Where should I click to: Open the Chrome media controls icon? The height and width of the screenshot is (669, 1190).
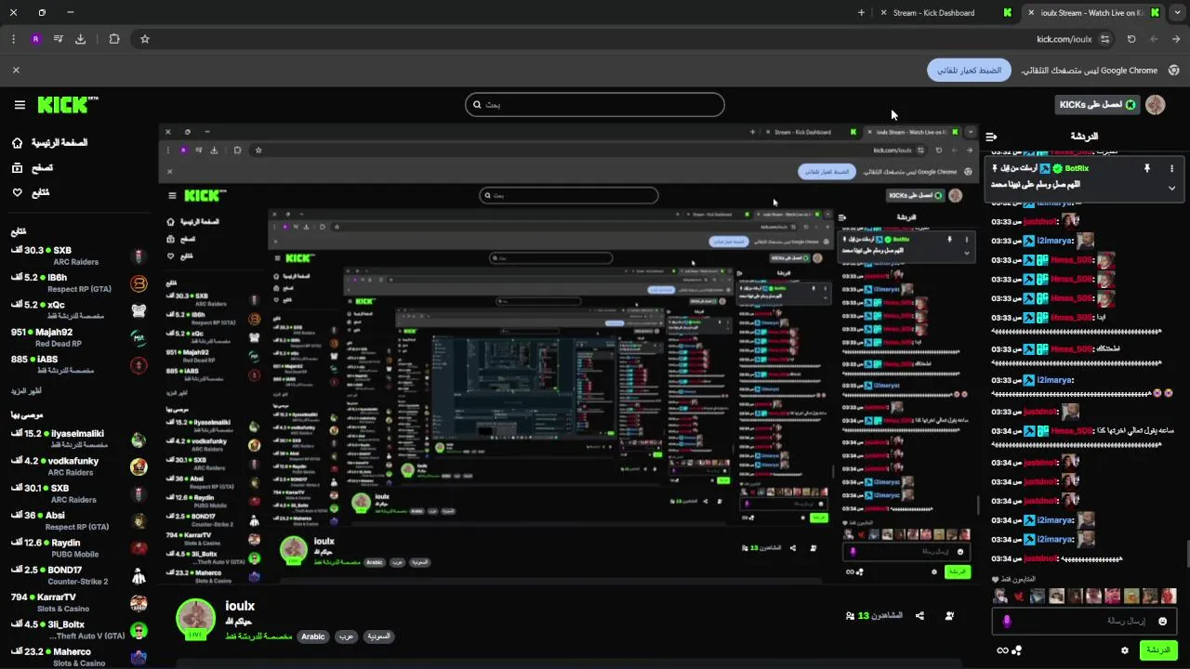(59, 39)
